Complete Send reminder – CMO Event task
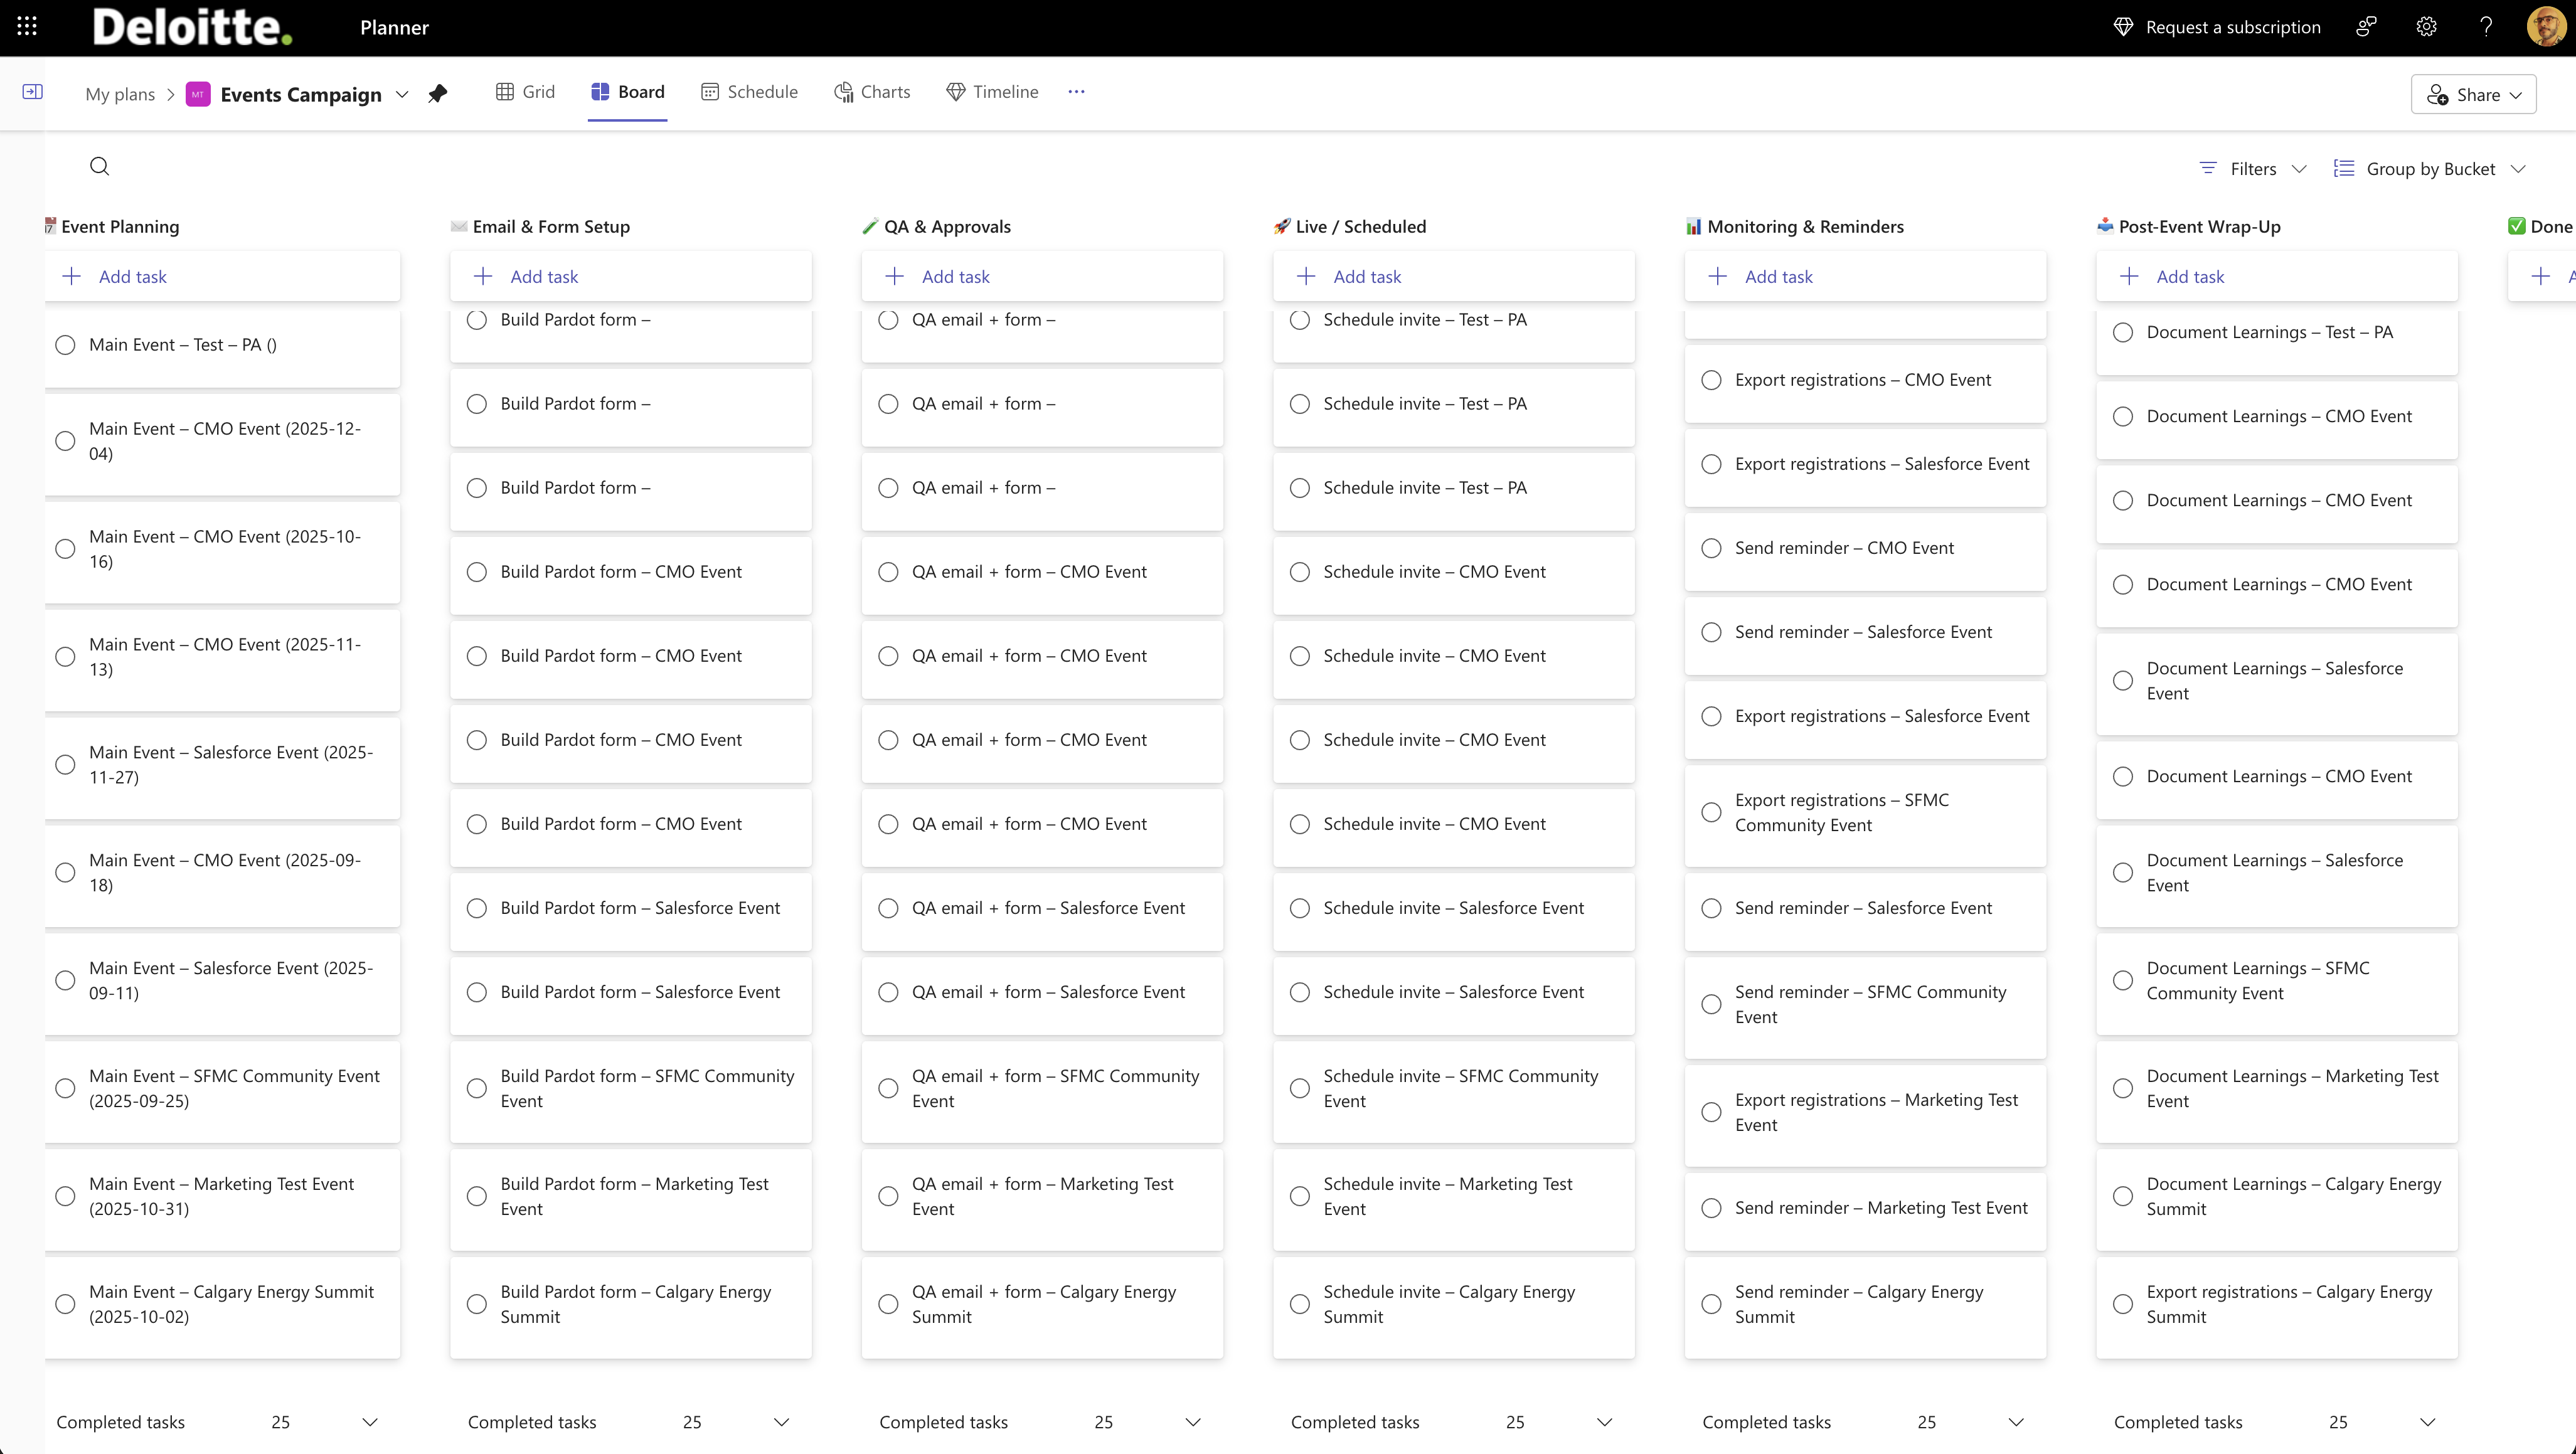2576x1454 pixels. [1712, 548]
